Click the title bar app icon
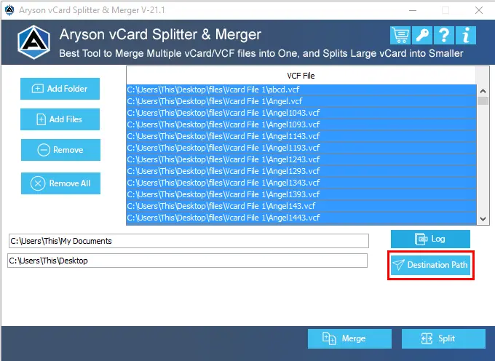The image size is (495, 361). (x=9, y=10)
